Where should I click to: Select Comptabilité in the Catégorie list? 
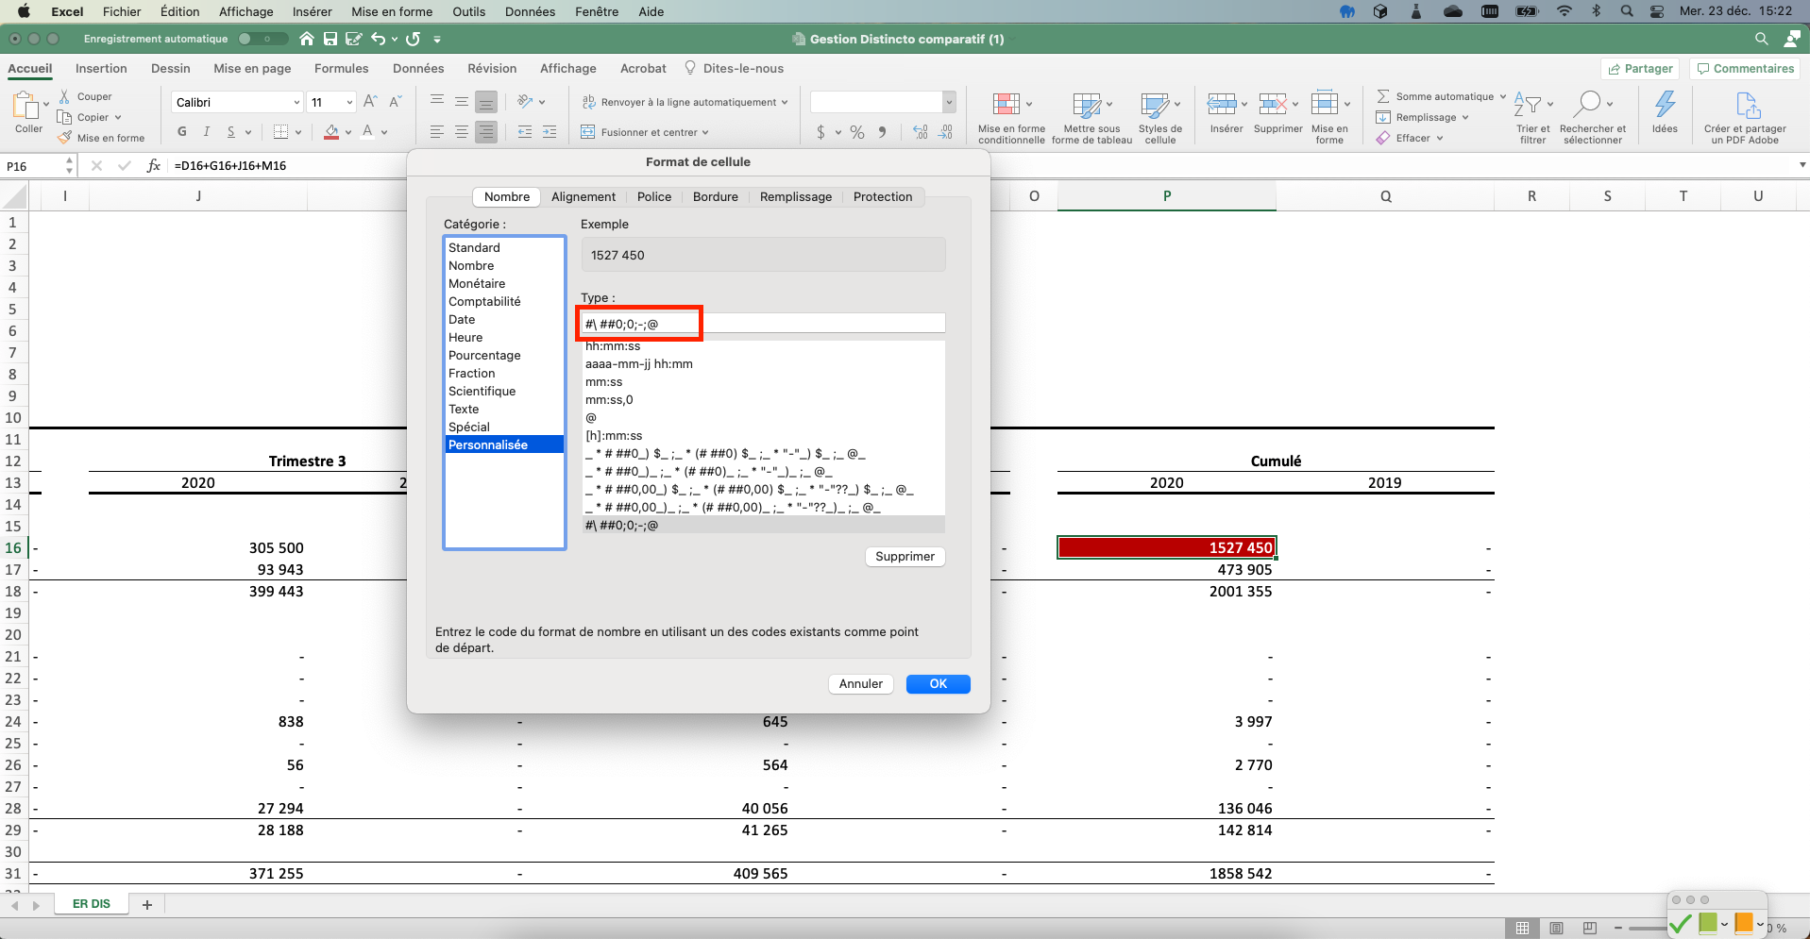click(484, 301)
